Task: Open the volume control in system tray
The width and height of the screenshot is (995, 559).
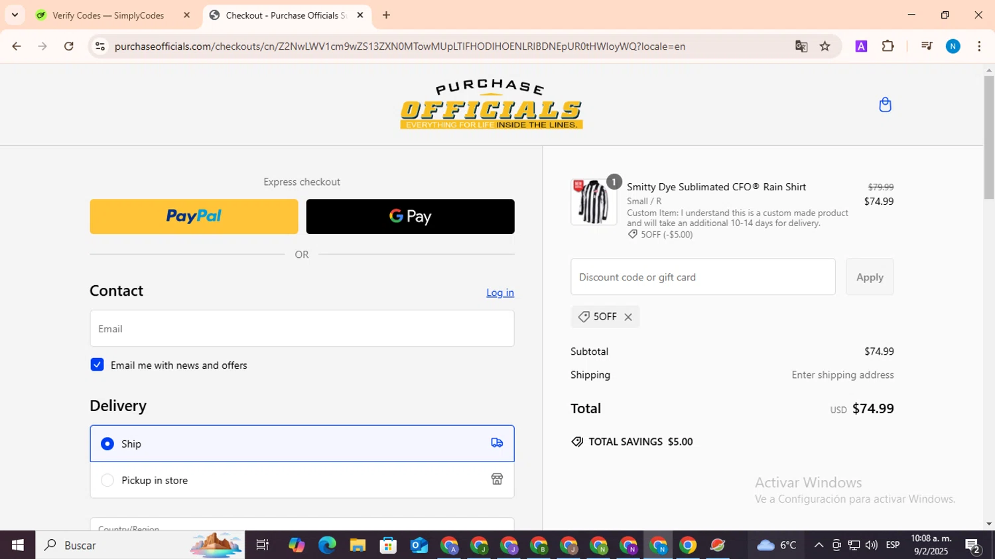Action: click(x=872, y=545)
